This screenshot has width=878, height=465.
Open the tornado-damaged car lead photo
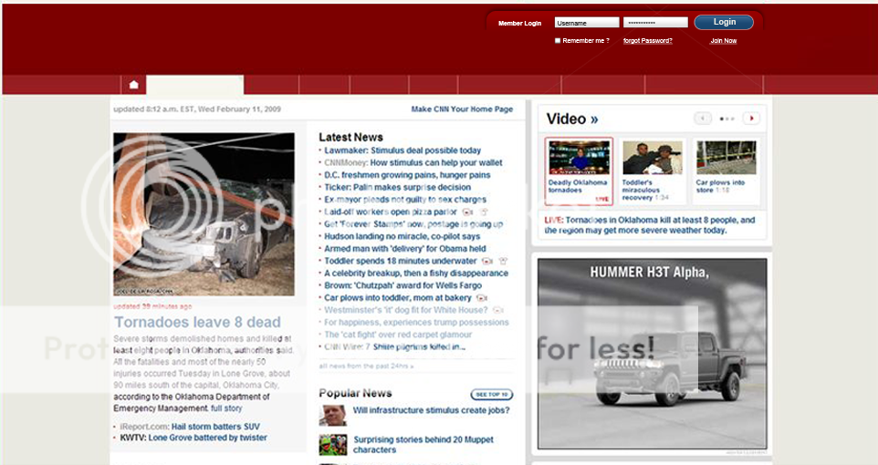[204, 214]
